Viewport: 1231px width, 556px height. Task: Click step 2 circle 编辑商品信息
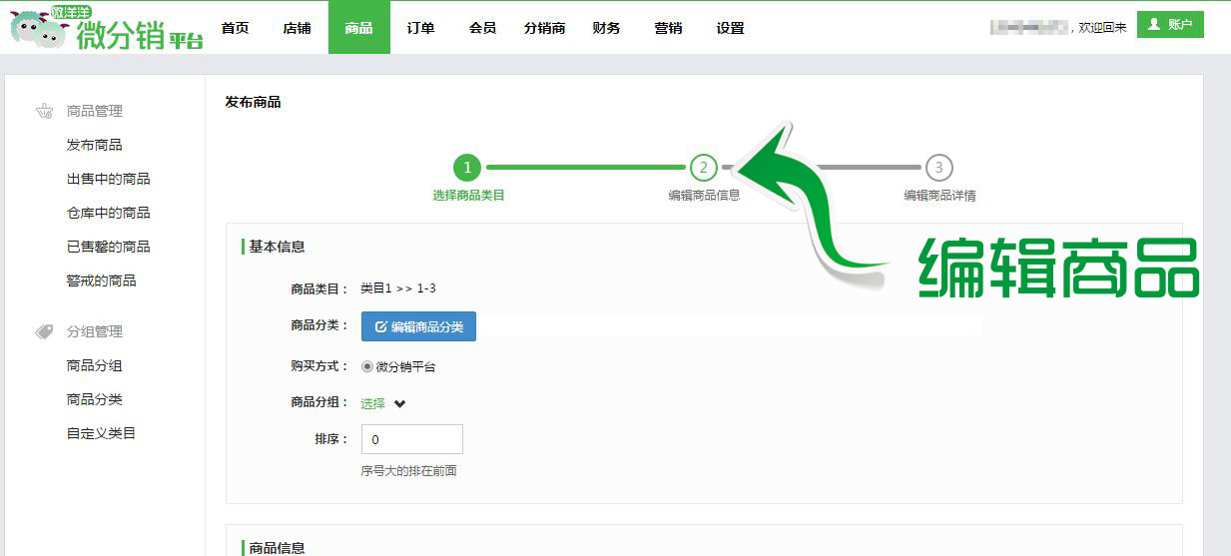click(x=703, y=168)
